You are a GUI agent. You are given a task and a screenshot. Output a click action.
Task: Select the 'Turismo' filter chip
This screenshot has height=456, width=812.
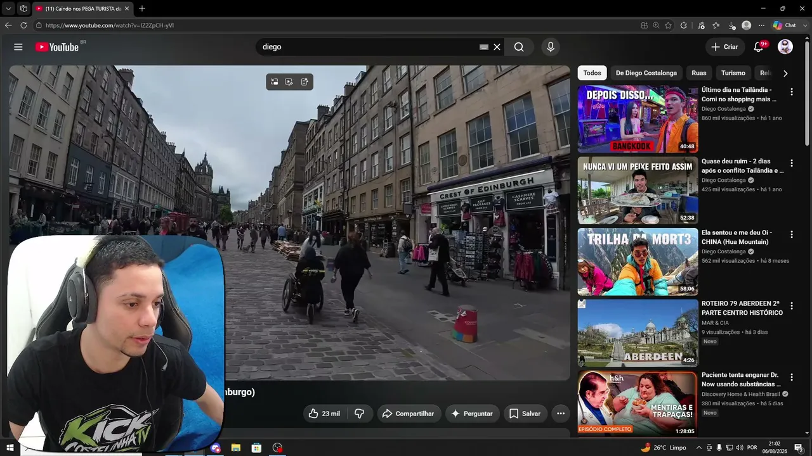pos(733,73)
